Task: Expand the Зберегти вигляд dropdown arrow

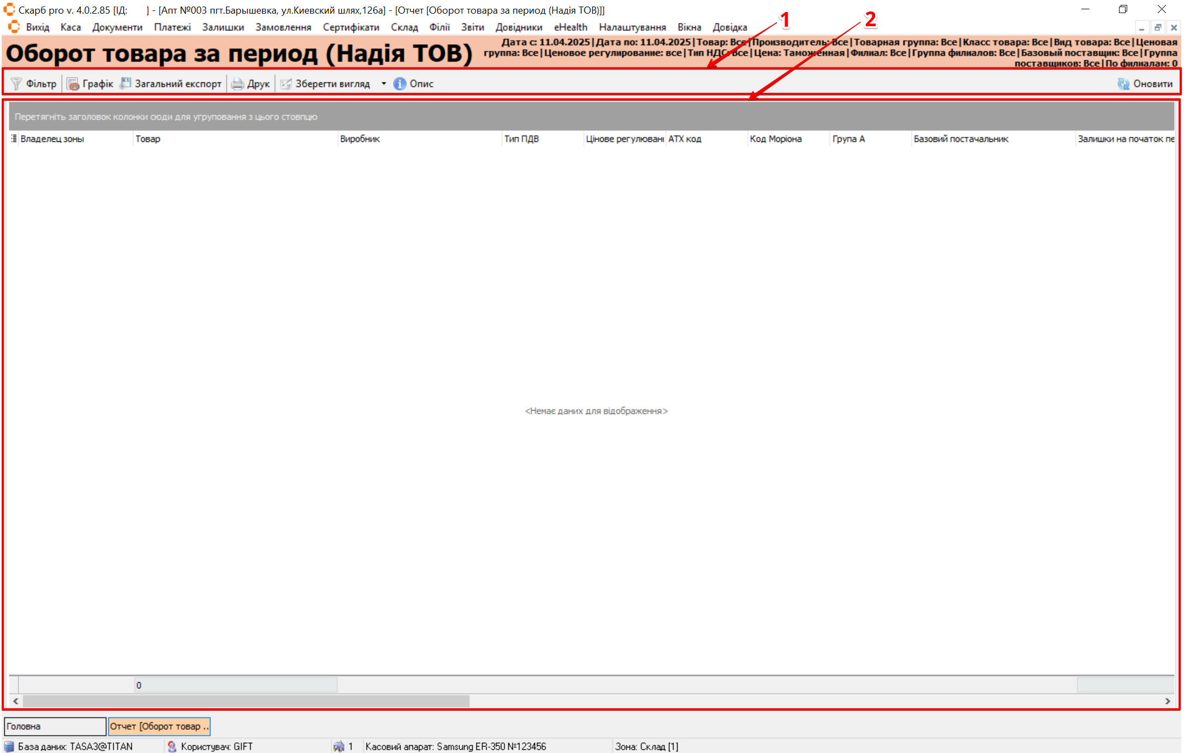Action: (384, 84)
